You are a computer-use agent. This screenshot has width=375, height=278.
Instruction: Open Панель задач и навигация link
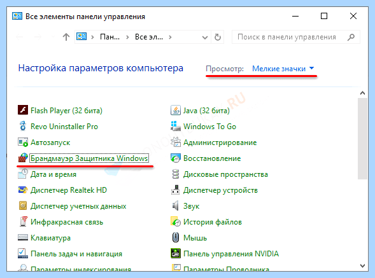pyautogui.click(x=76, y=254)
